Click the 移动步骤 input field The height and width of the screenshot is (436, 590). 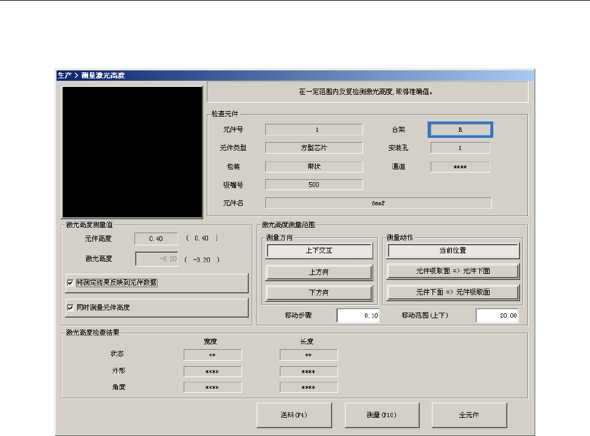pos(358,315)
